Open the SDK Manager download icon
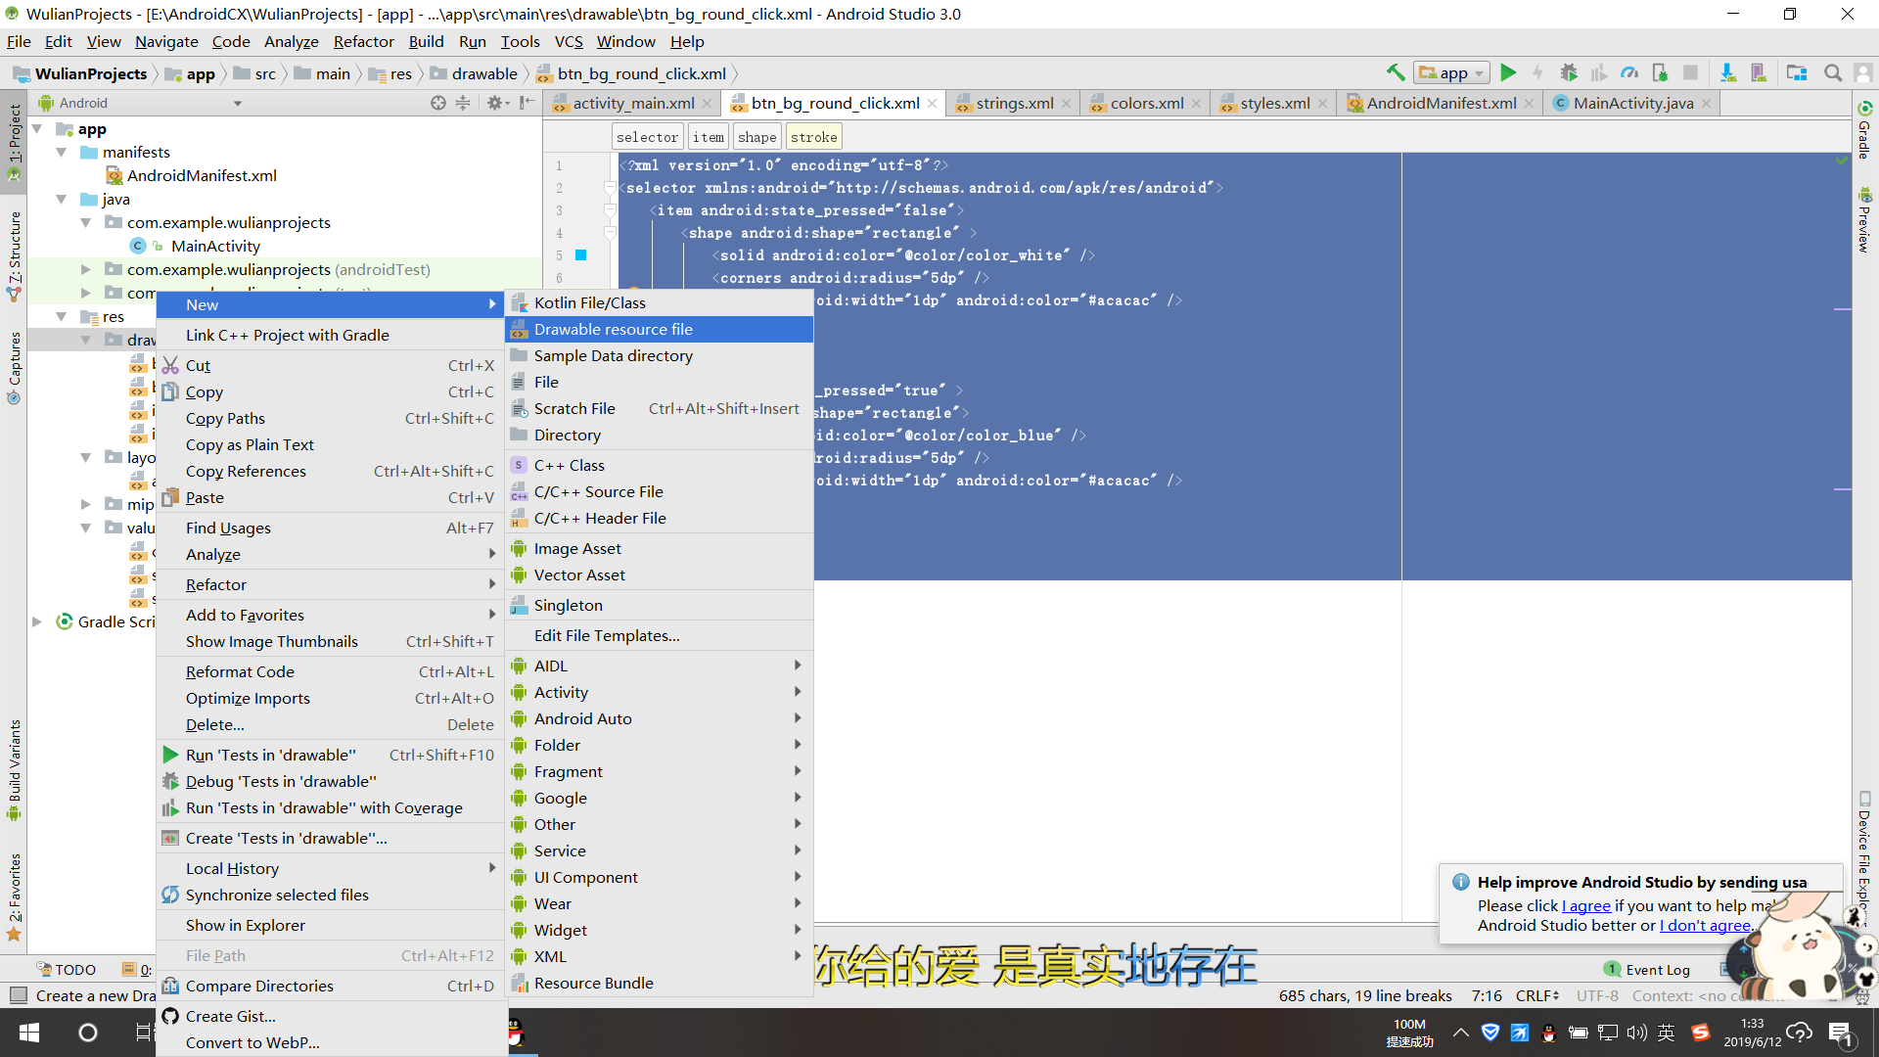 click(1728, 72)
